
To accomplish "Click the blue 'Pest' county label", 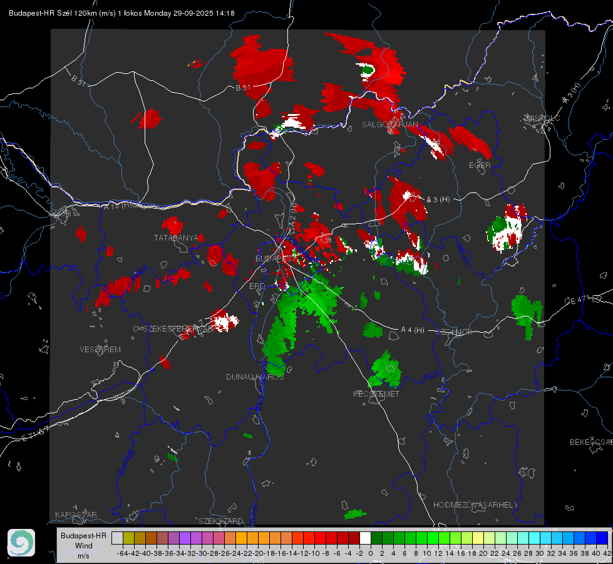I will (431, 377).
